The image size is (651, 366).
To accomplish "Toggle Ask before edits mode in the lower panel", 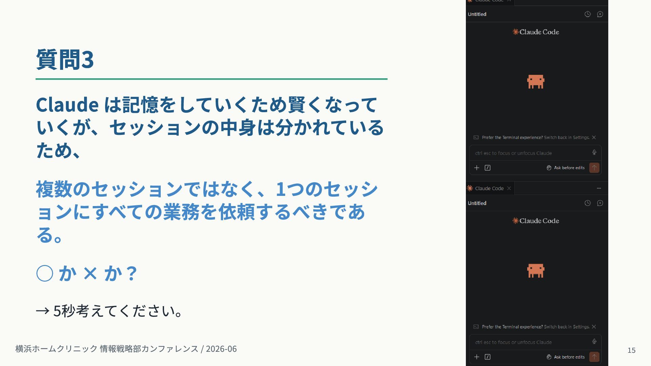I will pyautogui.click(x=566, y=357).
